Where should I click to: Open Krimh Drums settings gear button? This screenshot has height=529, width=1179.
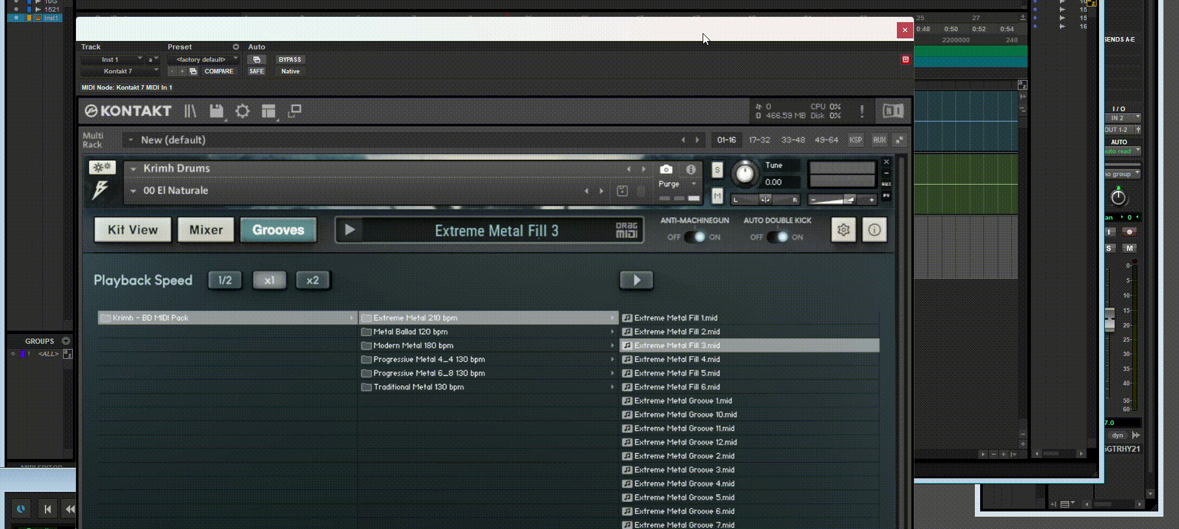click(x=843, y=230)
